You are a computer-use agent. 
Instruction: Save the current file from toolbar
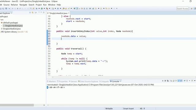(1, 9)
